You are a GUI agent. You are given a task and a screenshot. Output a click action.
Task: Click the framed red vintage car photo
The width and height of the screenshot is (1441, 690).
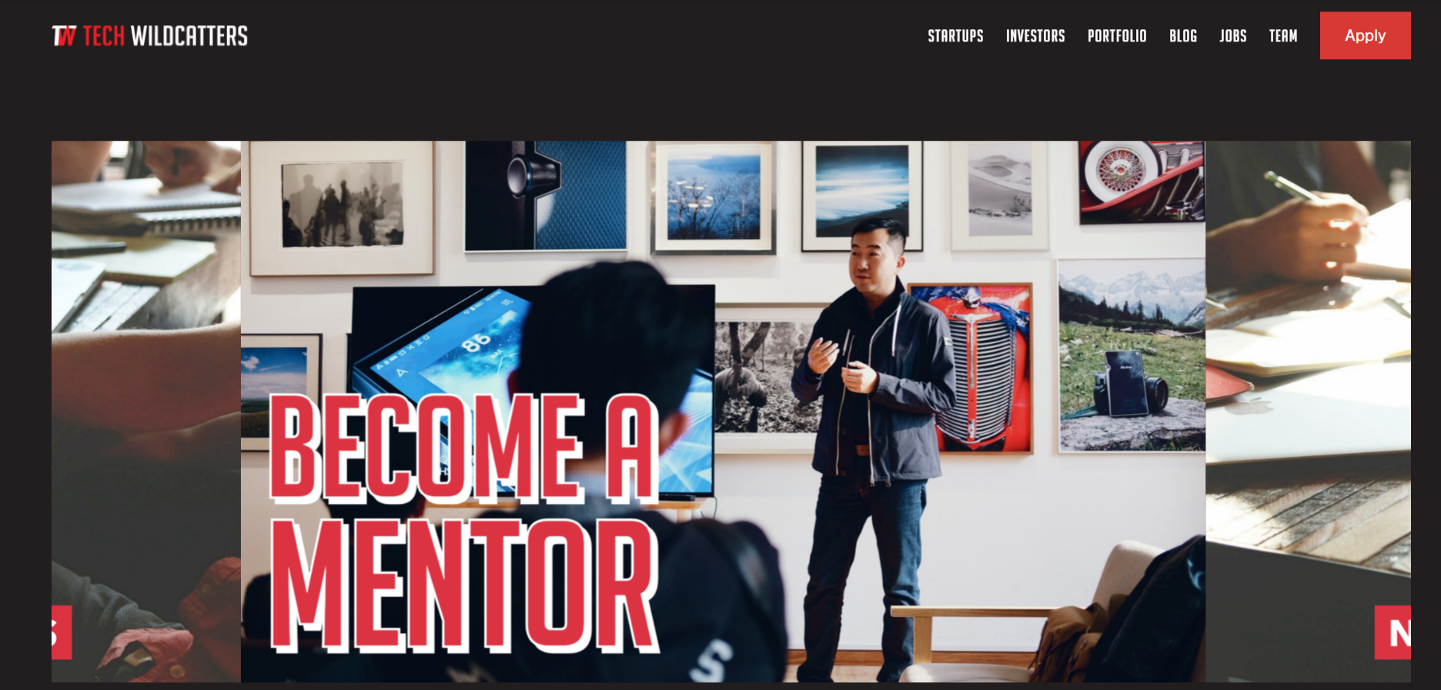971,368
